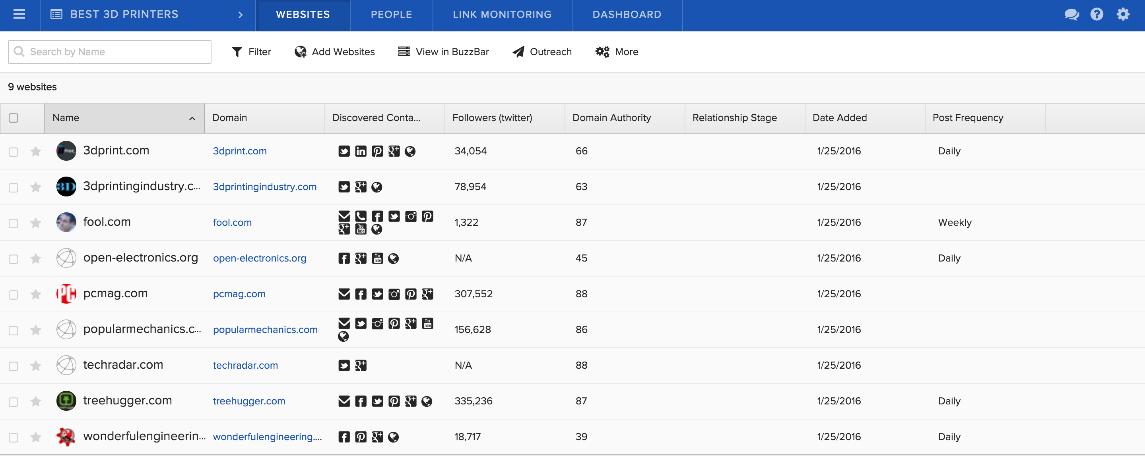Click the fool.com avatar thumbnail

point(66,222)
